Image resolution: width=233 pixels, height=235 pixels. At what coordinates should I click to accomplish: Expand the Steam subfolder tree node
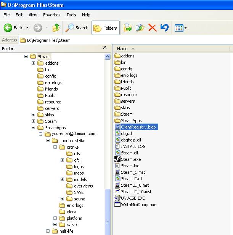pos(34,121)
